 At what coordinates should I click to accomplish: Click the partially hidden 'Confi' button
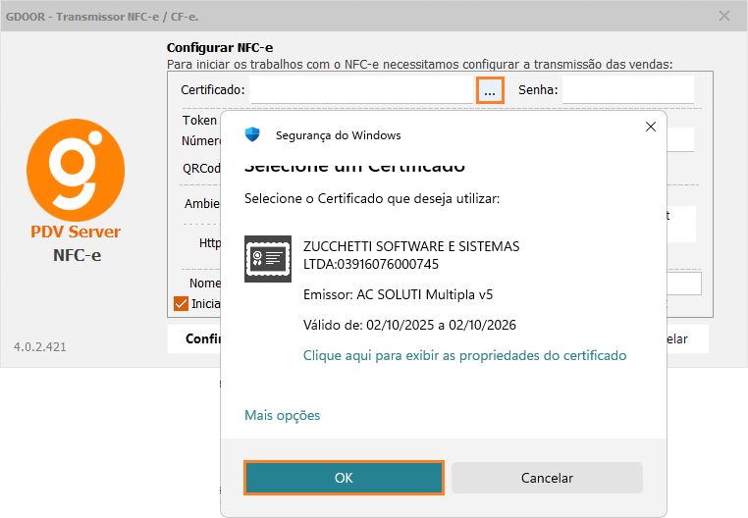195,338
